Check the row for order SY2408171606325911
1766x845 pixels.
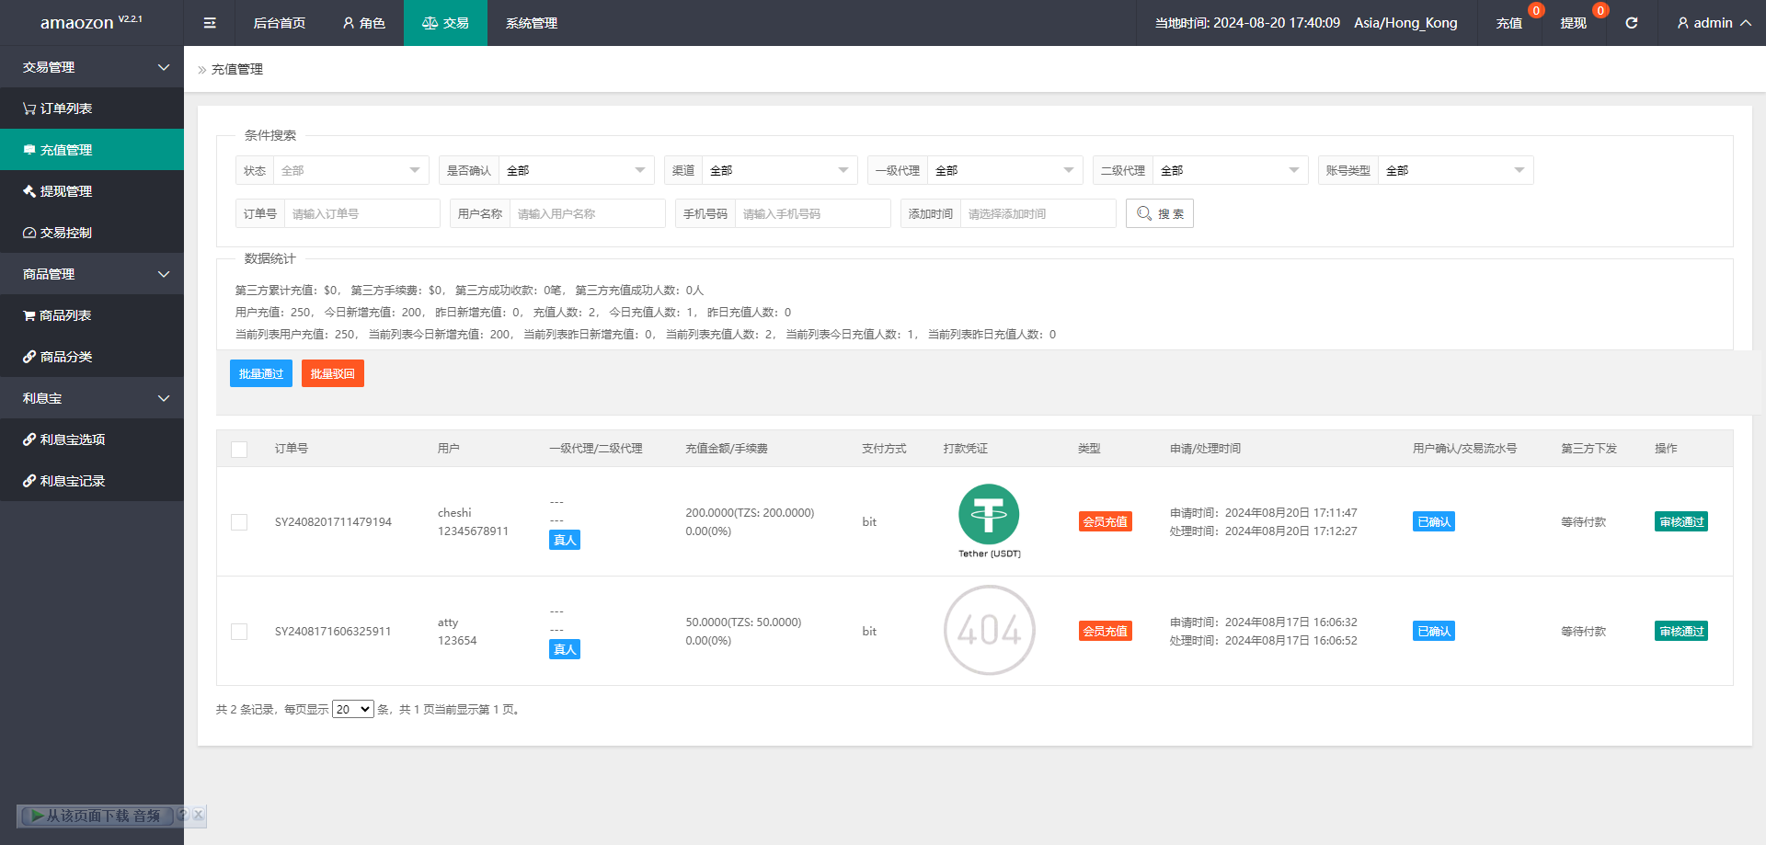click(239, 632)
